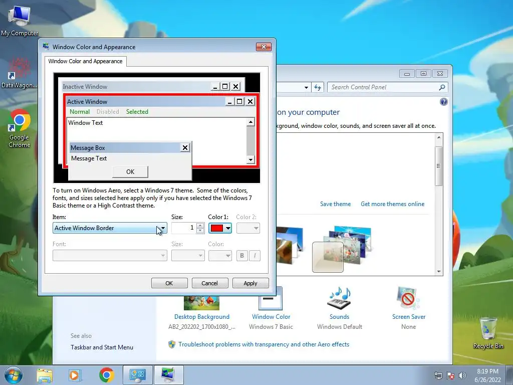Open Chrome from the taskbar
The width and height of the screenshot is (513, 385).
(106, 375)
